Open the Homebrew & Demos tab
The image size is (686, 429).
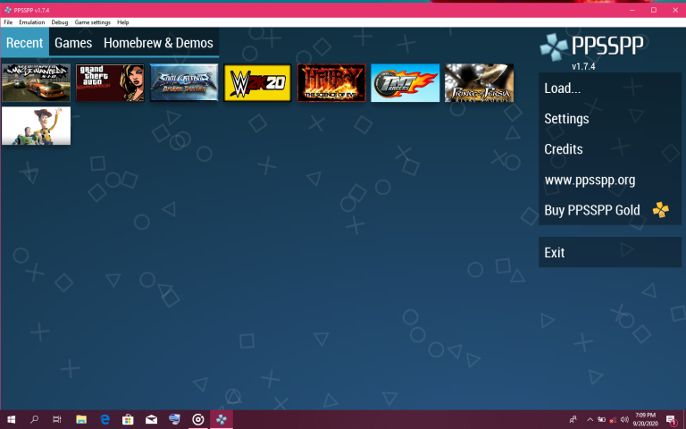click(x=158, y=43)
